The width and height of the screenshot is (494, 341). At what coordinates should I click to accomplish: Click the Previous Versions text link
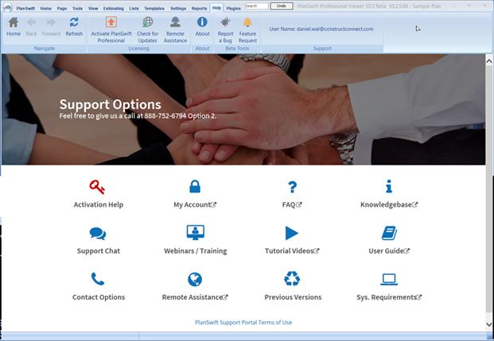click(x=293, y=297)
